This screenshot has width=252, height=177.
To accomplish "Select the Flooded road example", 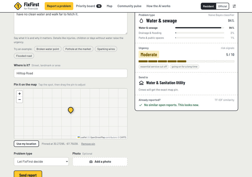I will (24, 56).
